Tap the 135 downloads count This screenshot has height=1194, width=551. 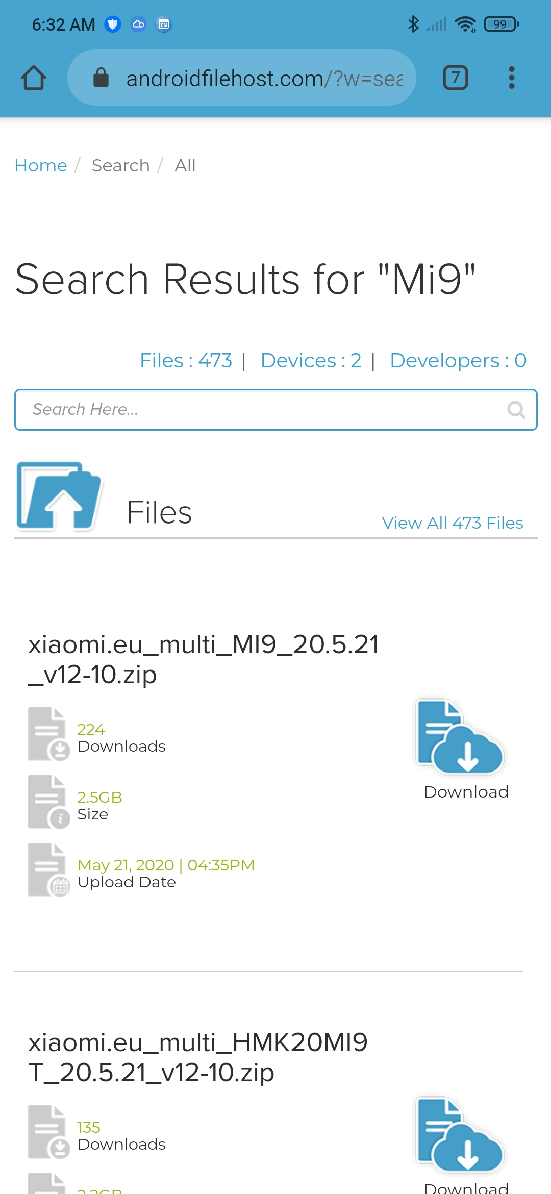pyautogui.click(x=89, y=1127)
